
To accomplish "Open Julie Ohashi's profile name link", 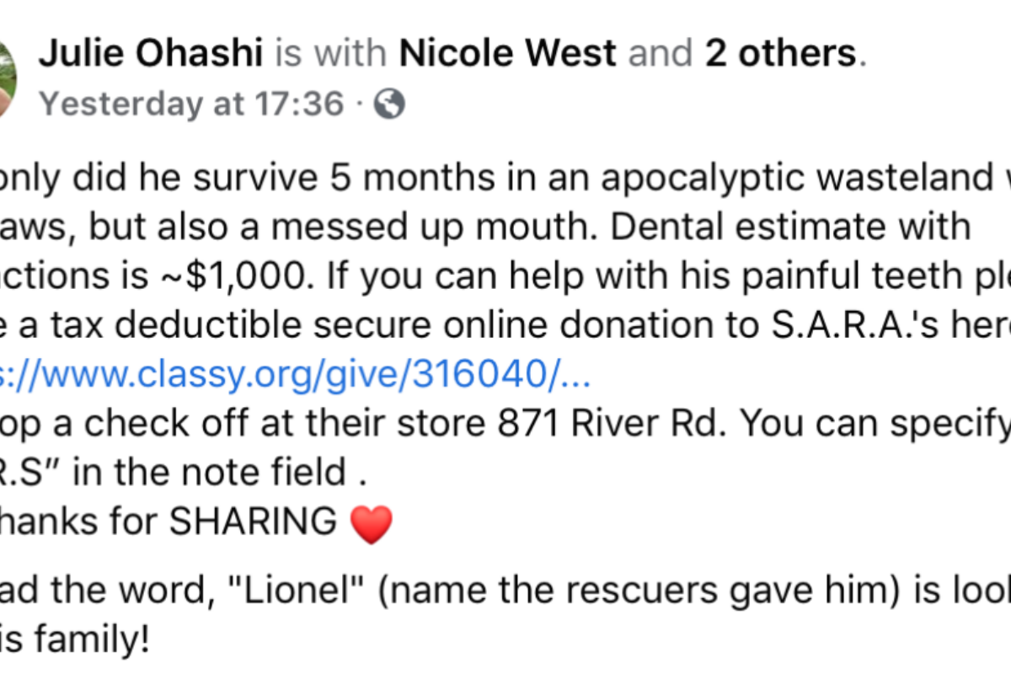I will [x=153, y=54].
